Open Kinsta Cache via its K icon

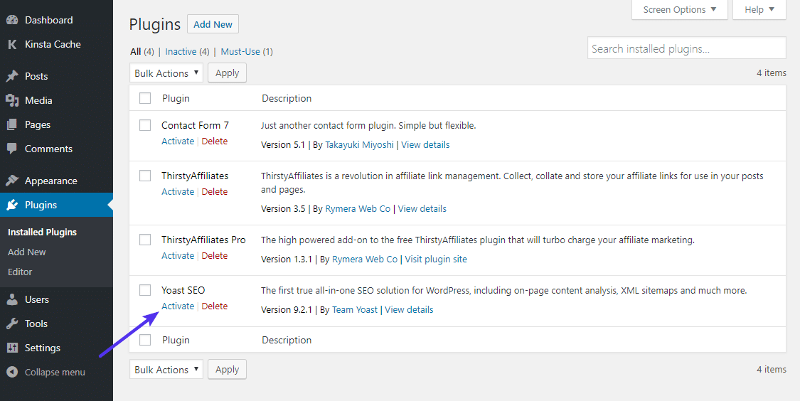pos(12,44)
